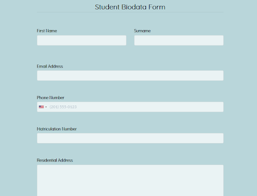Select the Phone Number label
Screen dimensions: 257x196
tap(50, 97)
